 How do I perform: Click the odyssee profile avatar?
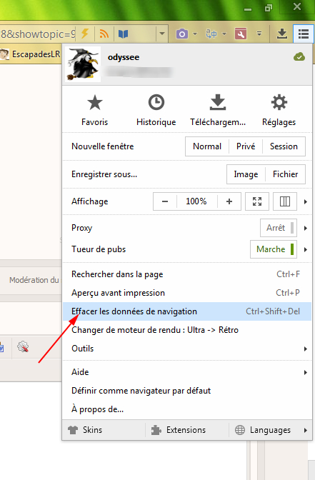83,64
